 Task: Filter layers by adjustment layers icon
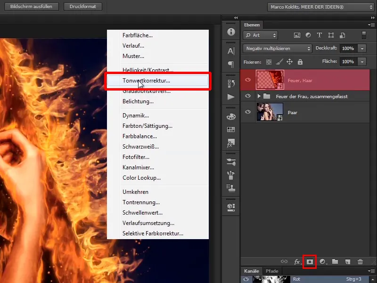tap(308, 35)
